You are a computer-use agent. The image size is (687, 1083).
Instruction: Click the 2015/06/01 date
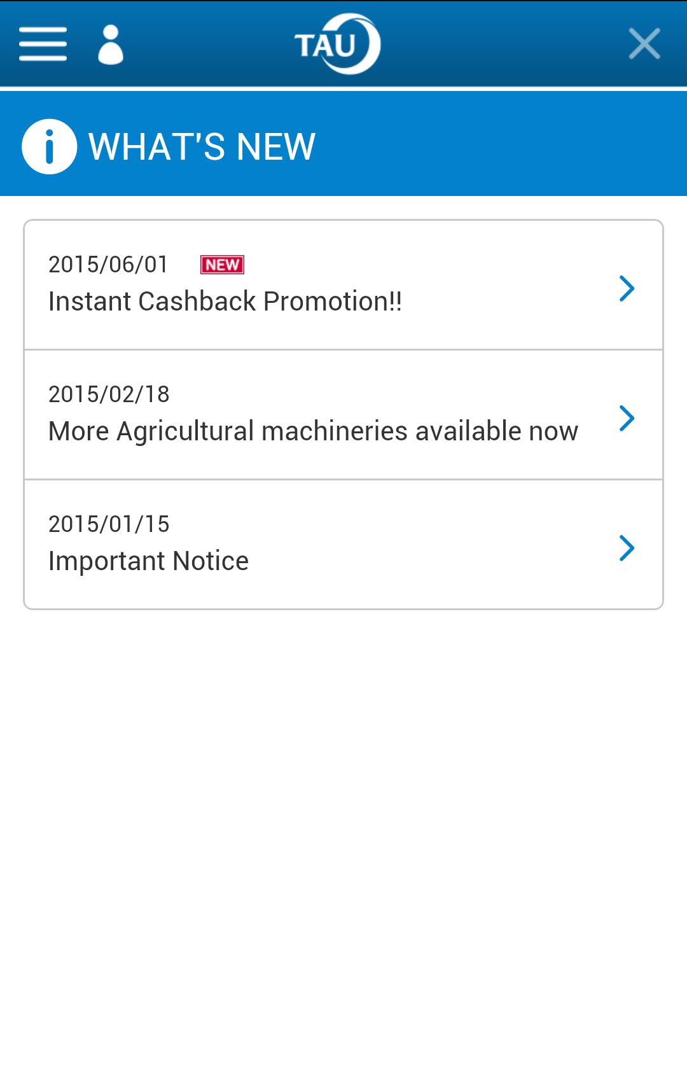(108, 265)
